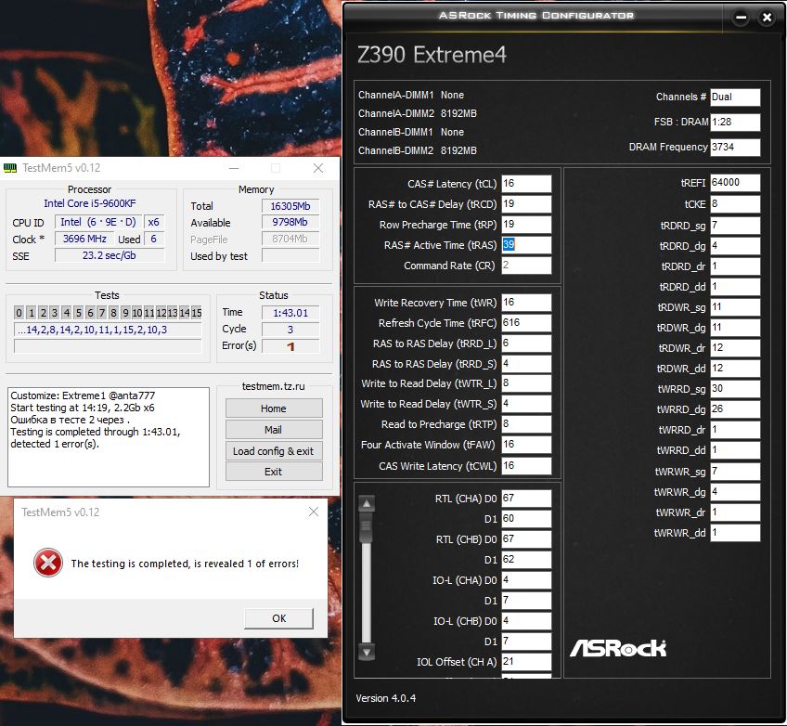Click the CAS# Latency (tCL) field
787x726 pixels.
(x=526, y=183)
